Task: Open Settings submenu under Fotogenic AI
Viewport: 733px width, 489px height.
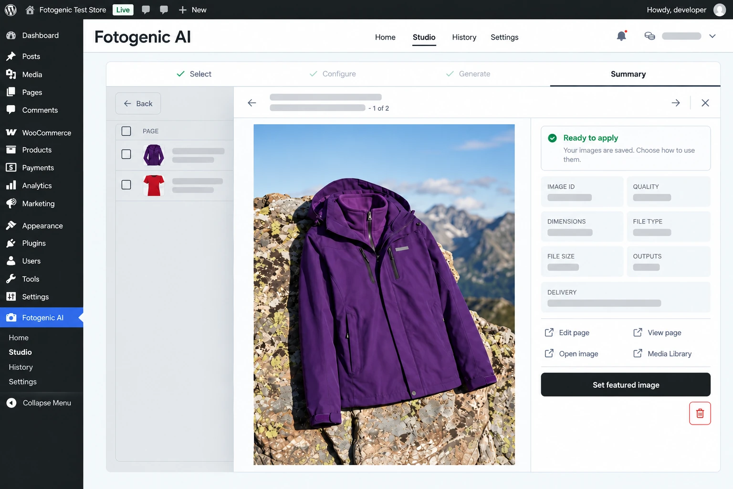Action: (22, 382)
